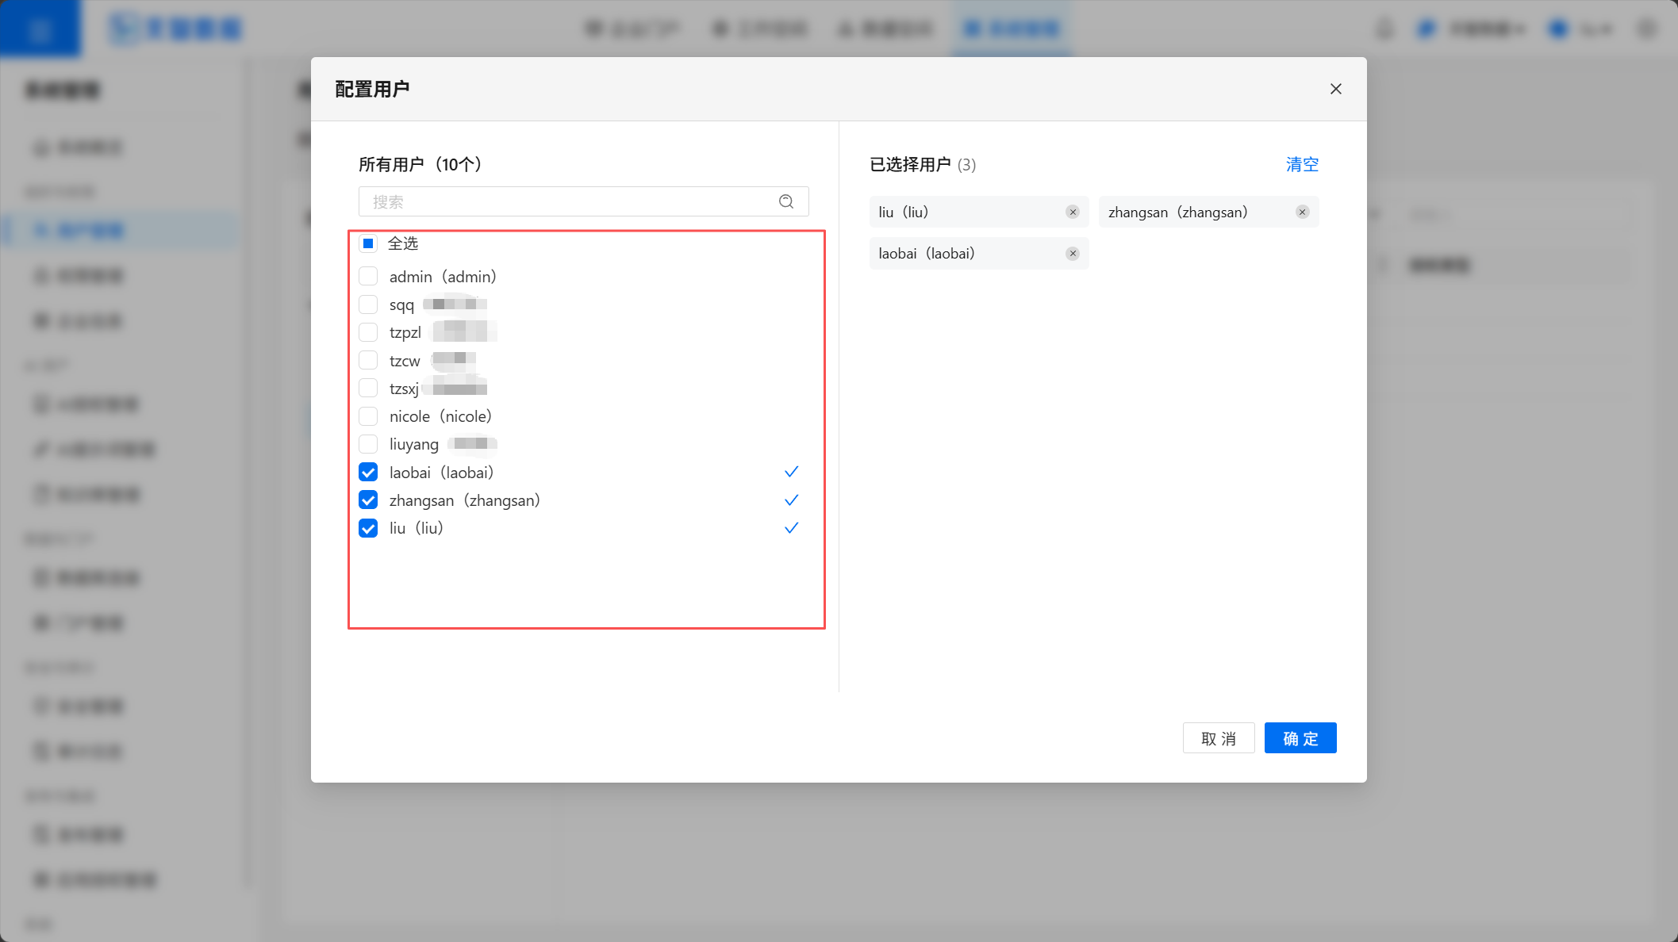Click the checkmark beside liu row
This screenshot has height=942, width=1678.
pyautogui.click(x=791, y=528)
